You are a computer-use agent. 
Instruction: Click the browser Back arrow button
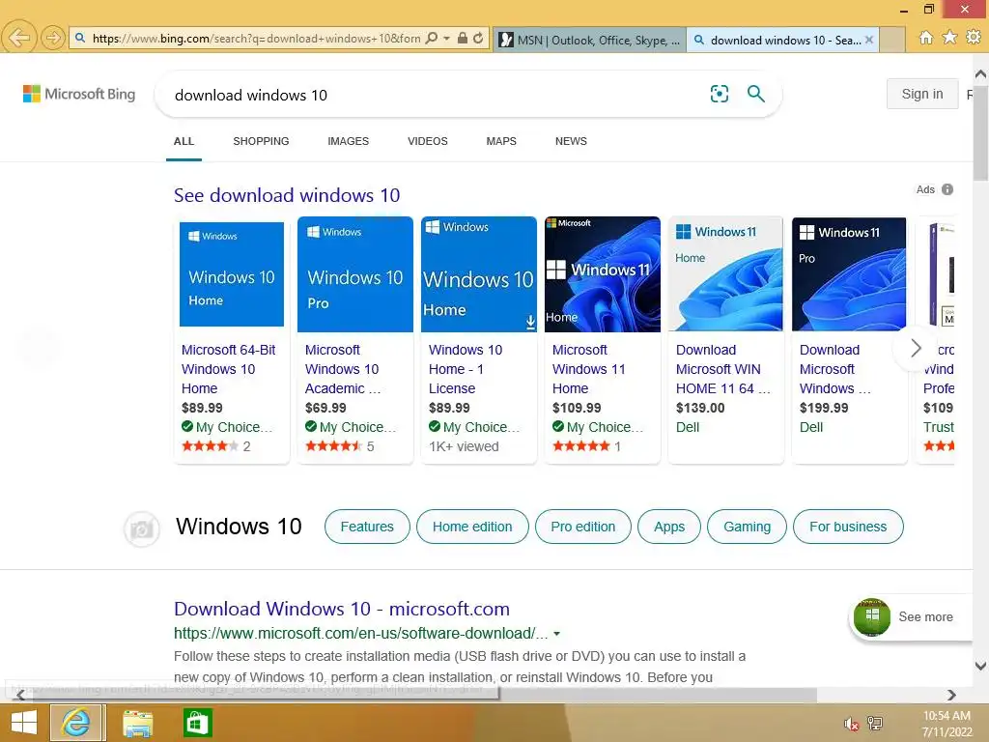tap(19, 38)
